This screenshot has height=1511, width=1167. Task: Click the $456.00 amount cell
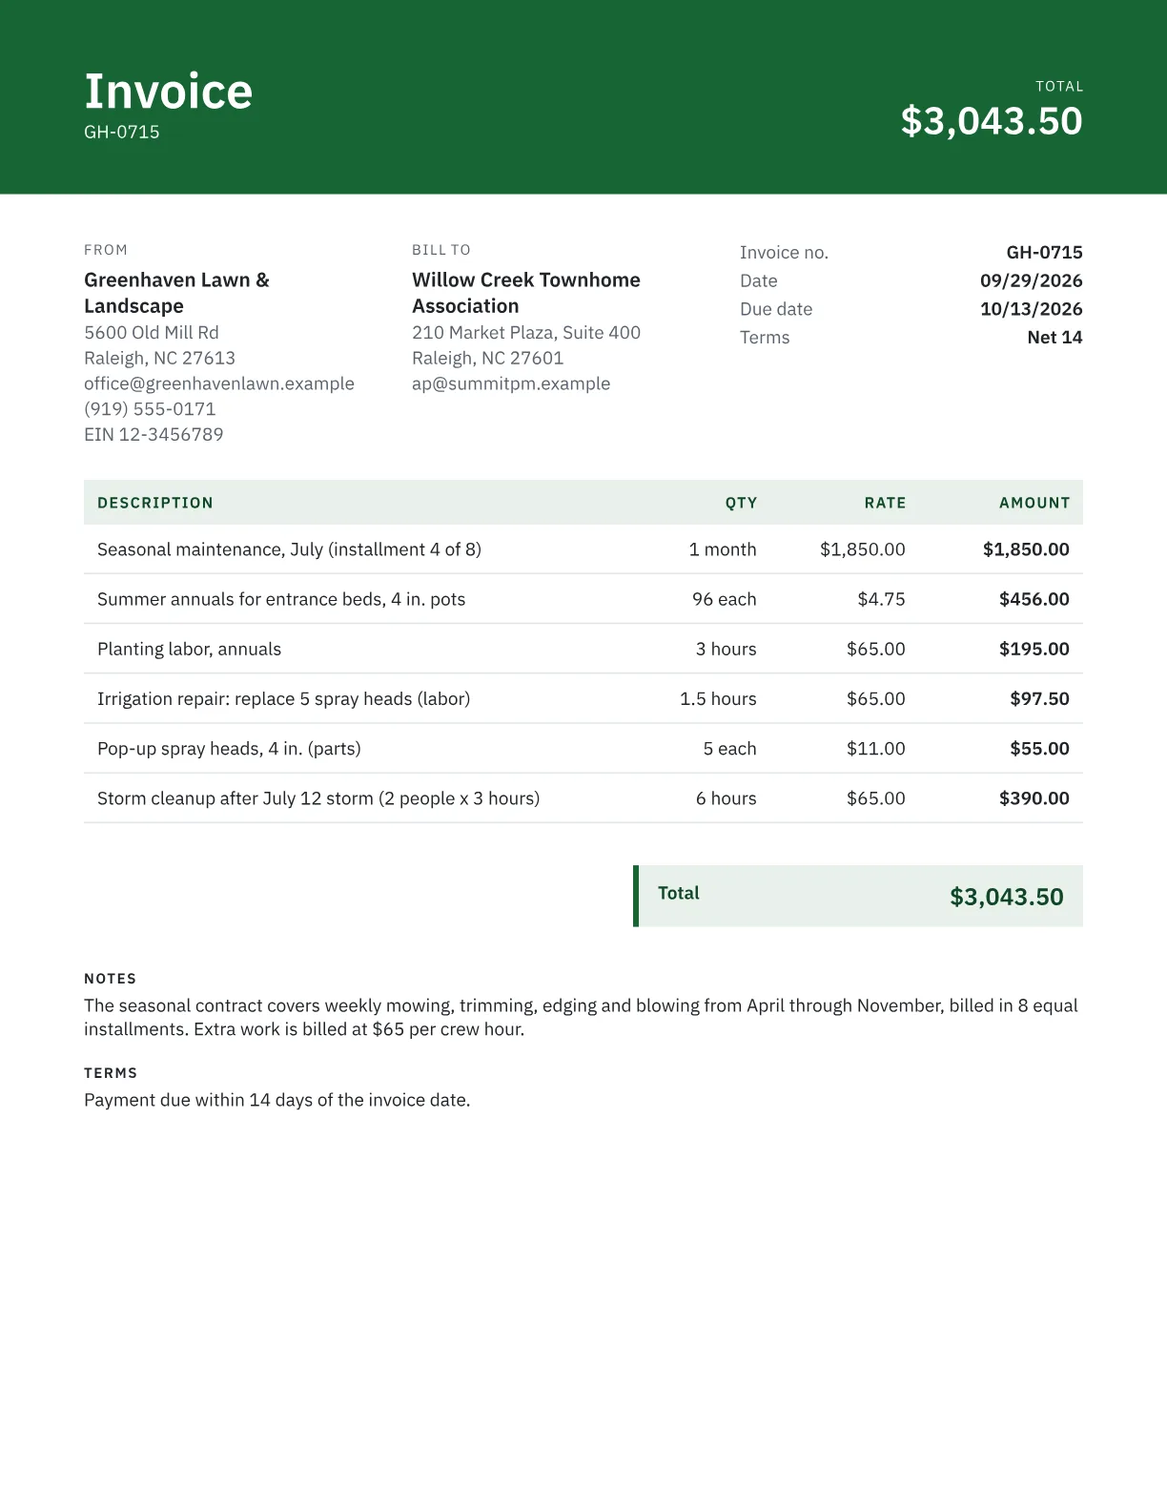click(1034, 599)
